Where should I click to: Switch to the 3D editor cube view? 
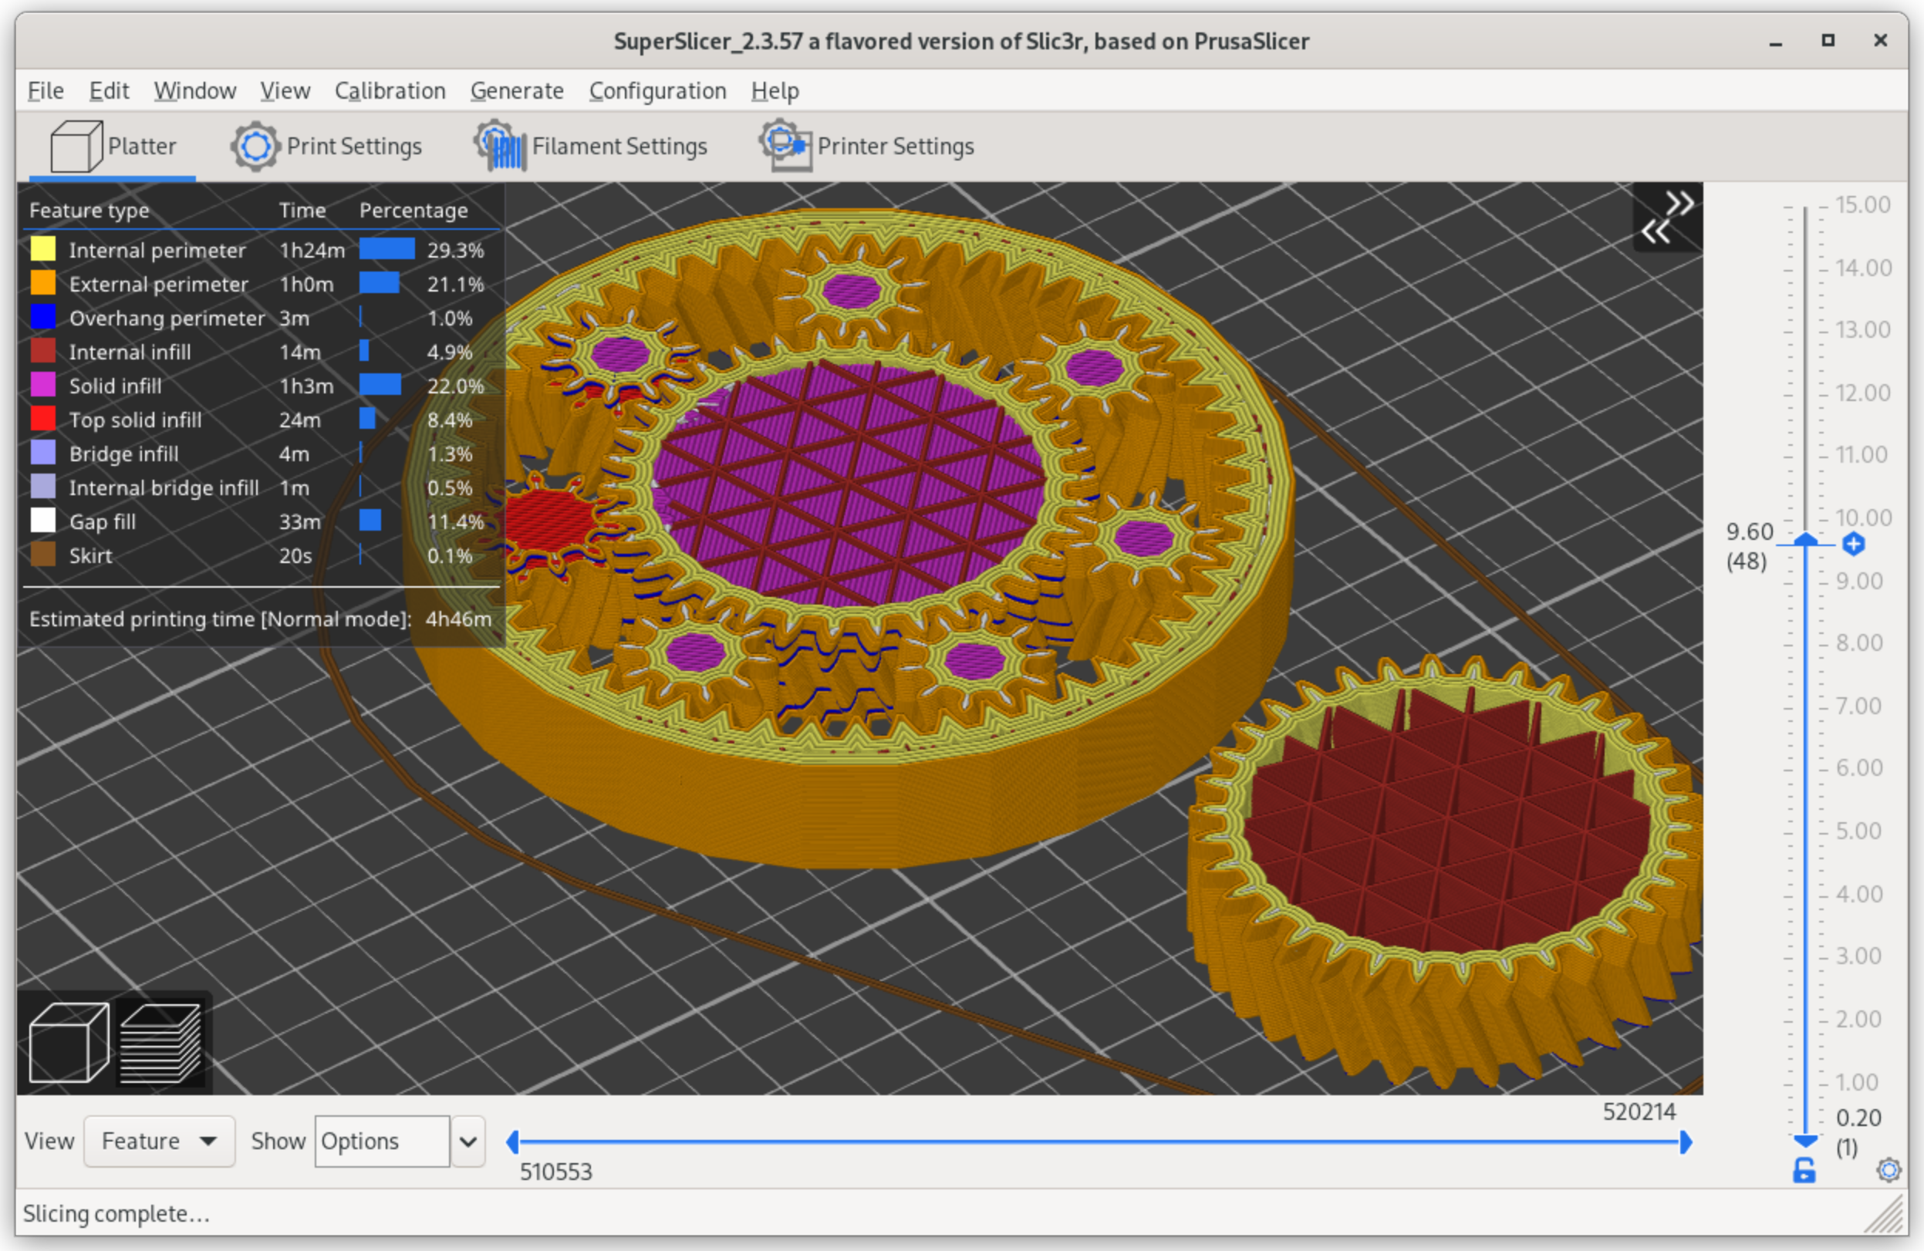click(x=69, y=1042)
